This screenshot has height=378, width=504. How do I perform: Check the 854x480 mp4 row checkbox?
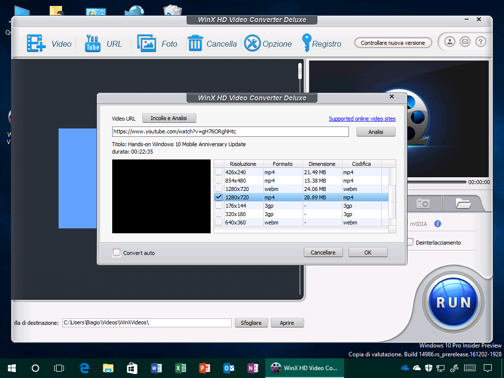tap(219, 180)
